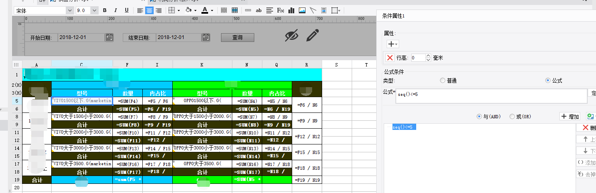Click the formula text box seq()<=5

[491, 96]
